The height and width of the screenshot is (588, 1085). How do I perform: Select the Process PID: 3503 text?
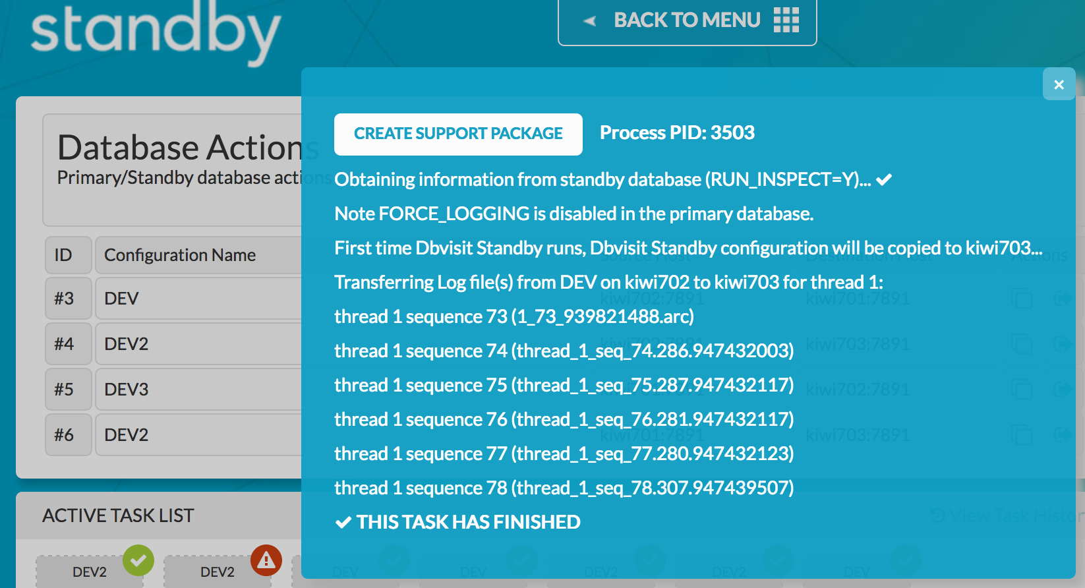[x=677, y=133]
